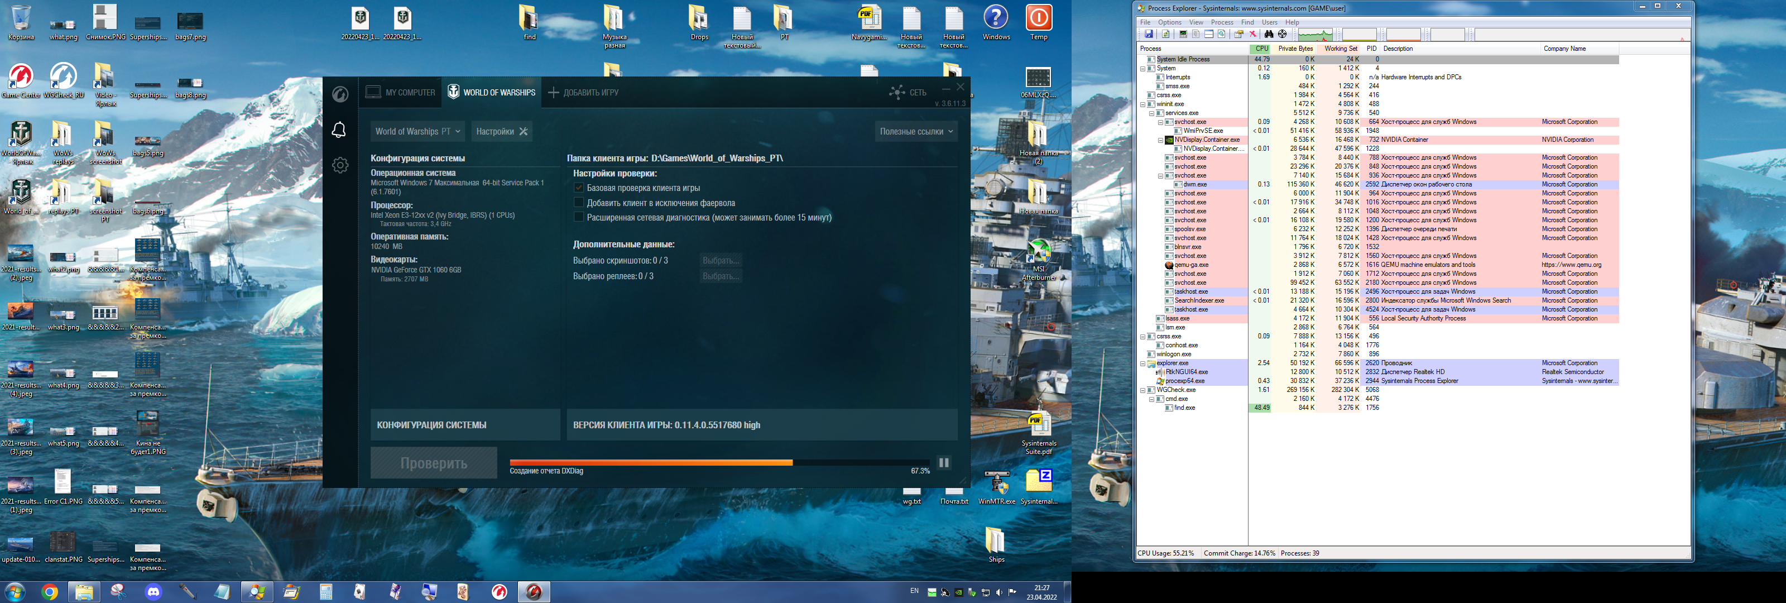The image size is (1786, 603).
Task: Click DLL/Handle view icon in Process Explorer toolbar
Action: 1221,34
